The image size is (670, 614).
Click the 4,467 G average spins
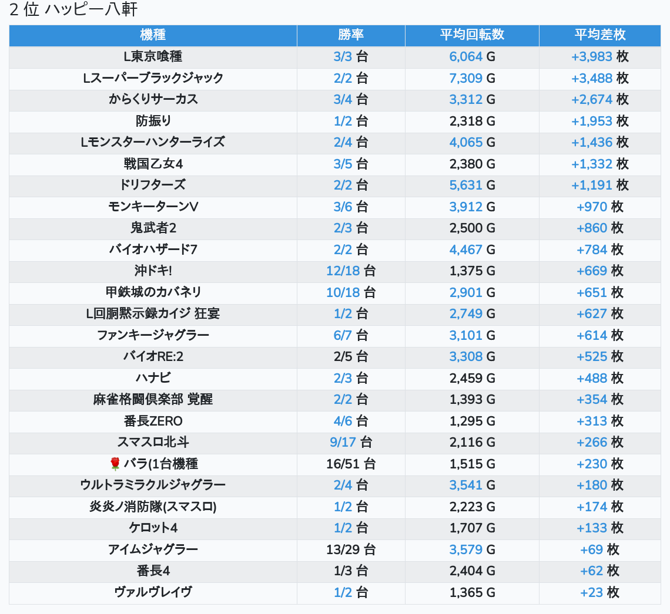[x=472, y=249]
